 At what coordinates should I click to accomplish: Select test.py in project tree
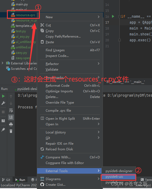19,31
